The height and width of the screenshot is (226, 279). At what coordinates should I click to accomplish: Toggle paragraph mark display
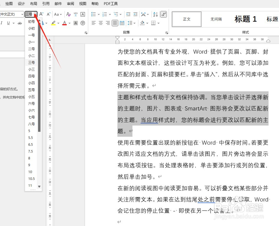pyautogui.click(x=163, y=14)
